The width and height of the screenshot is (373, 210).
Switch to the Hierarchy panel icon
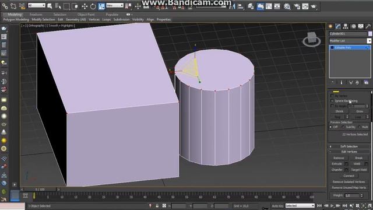[346, 26]
